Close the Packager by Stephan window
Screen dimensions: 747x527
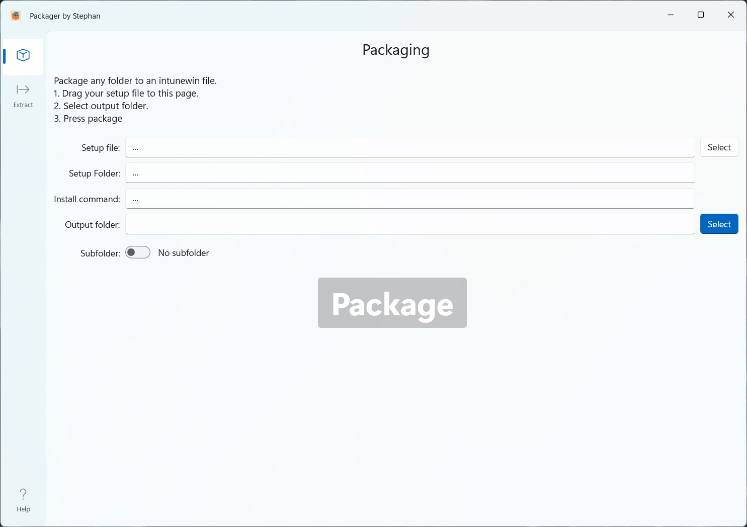[x=730, y=15]
